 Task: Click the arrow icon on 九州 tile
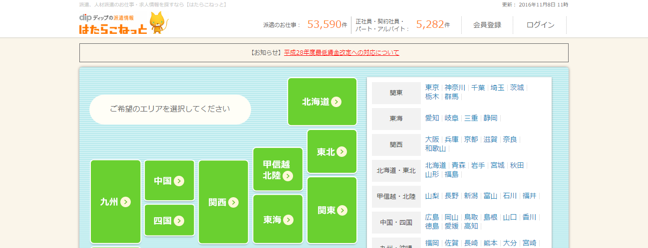125,202
